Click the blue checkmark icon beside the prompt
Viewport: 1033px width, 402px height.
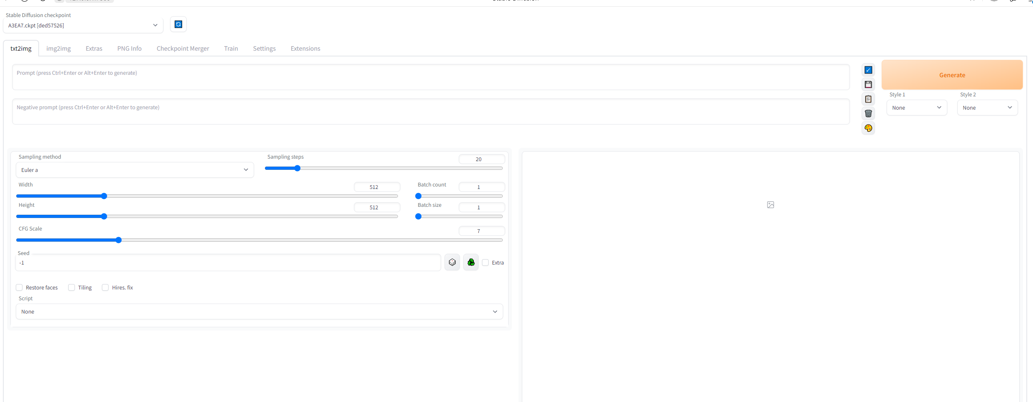868,70
